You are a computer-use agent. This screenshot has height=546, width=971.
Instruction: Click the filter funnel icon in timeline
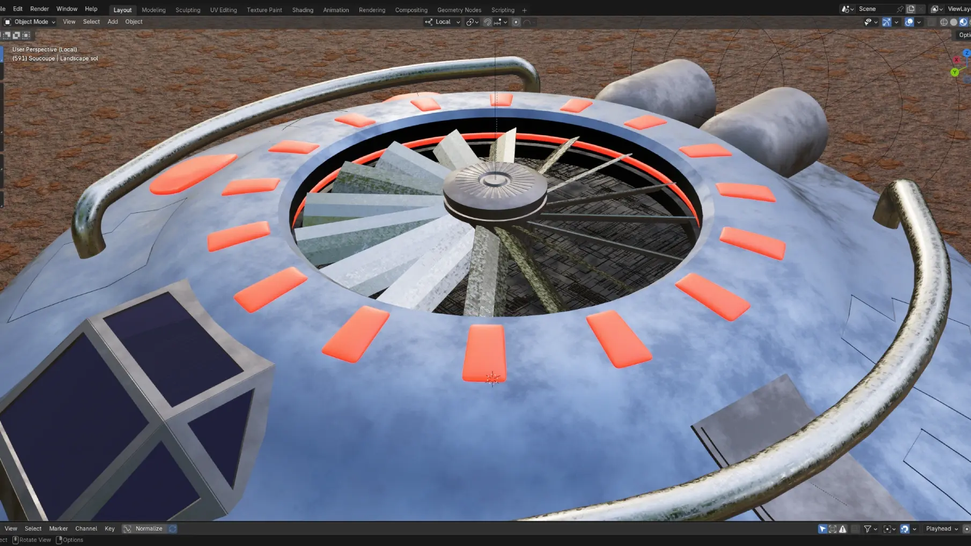[x=867, y=529]
